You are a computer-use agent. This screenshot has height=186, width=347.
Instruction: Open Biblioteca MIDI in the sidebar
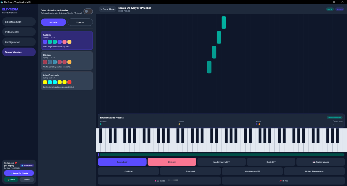coord(19,22)
